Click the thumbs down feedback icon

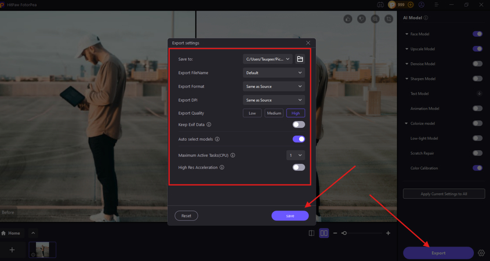pyautogui.click(x=362, y=19)
